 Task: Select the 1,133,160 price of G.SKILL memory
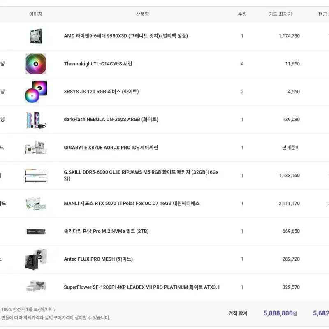pos(289,176)
